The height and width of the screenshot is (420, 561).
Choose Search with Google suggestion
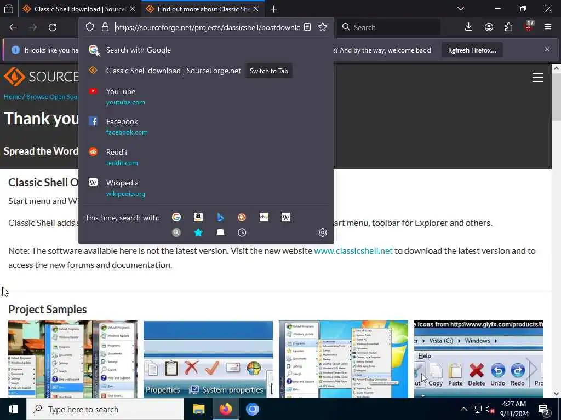coord(206,50)
